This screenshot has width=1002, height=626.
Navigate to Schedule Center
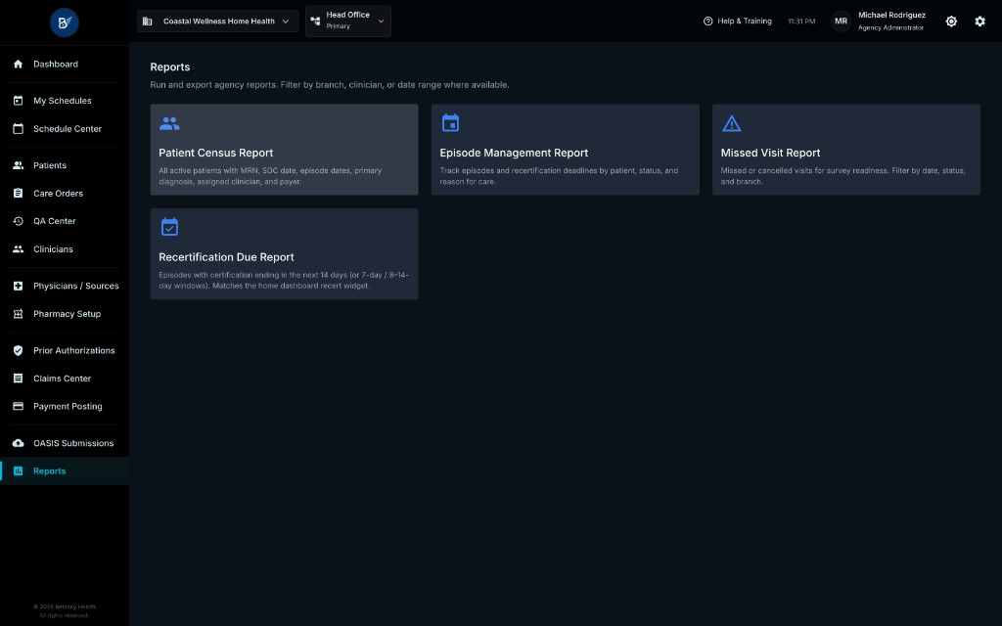click(x=64, y=128)
